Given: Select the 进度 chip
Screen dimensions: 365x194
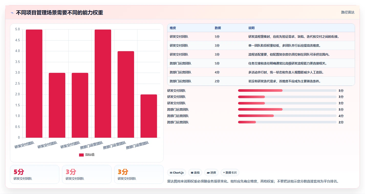Looking at the screenshot, I should pyautogui.click(x=211, y=173).
